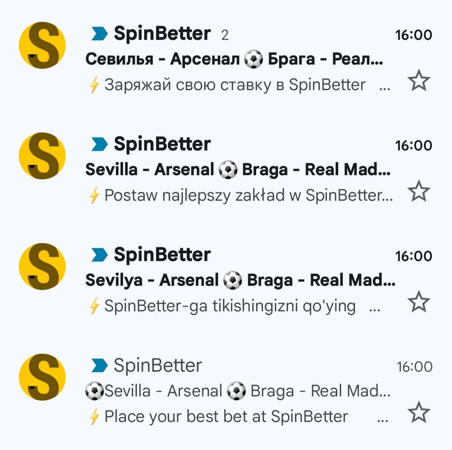Image resolution: width=452 pixels, height=450 pixels.
Task: Click importance marker on the English SpinBetter email
Action: [99, 366]
